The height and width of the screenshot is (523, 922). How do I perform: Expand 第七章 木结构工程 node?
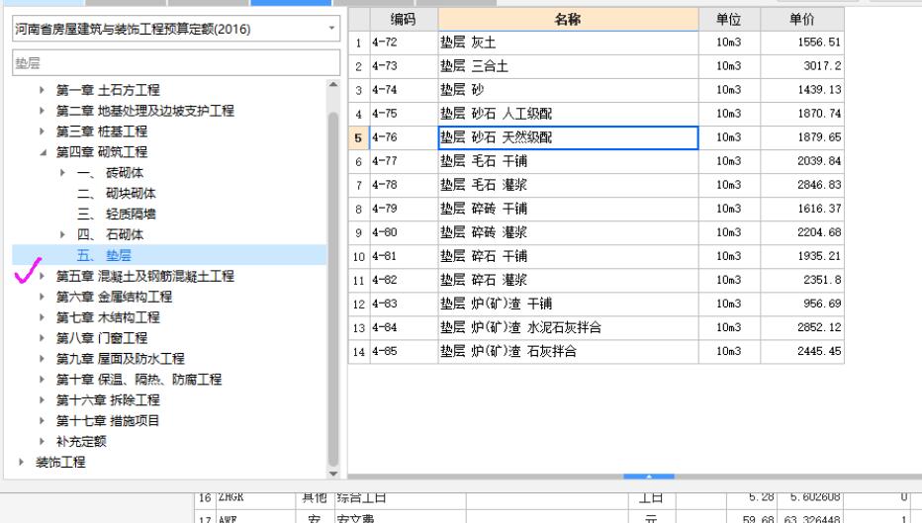point(42,317)
